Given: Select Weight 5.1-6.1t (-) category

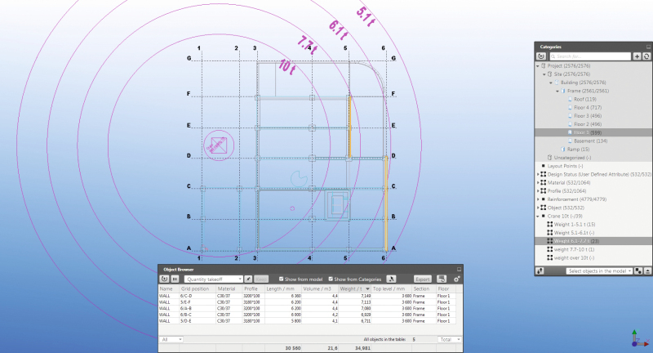Looking at the screenshot, I should 574,233.
